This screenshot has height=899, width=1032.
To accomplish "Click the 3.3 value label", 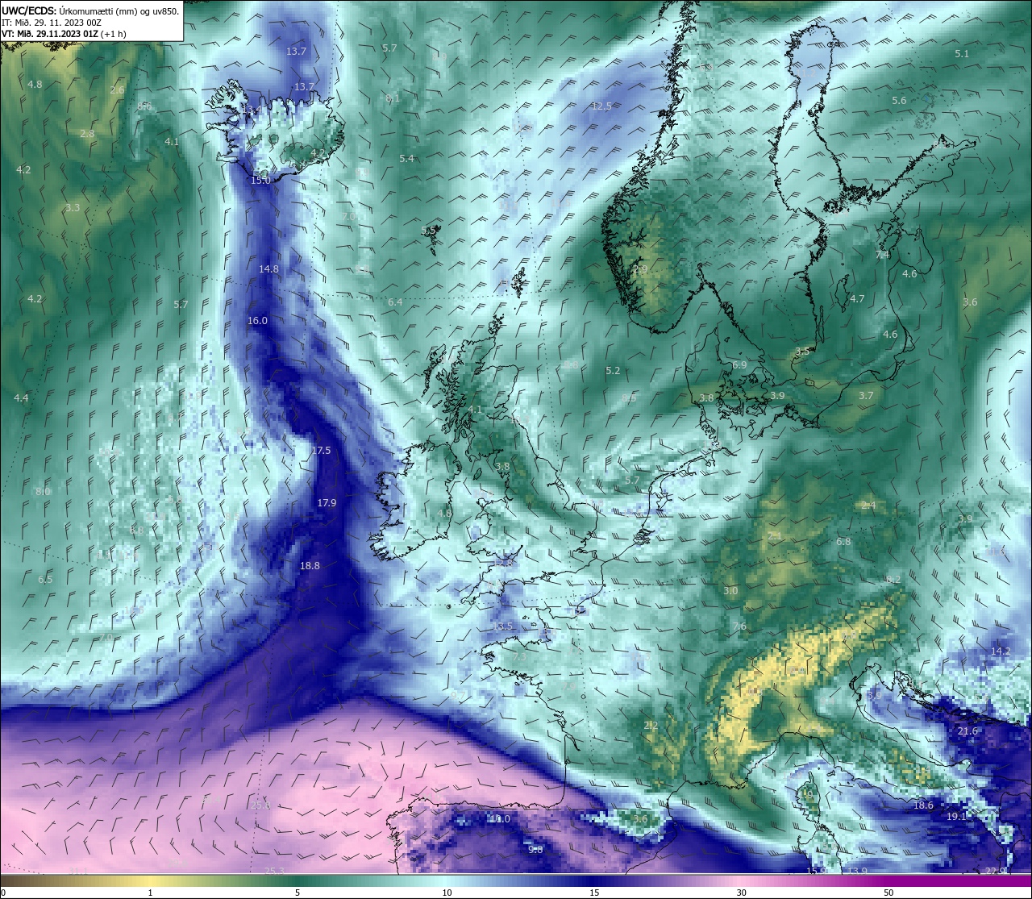I will [x=73, y=208].
